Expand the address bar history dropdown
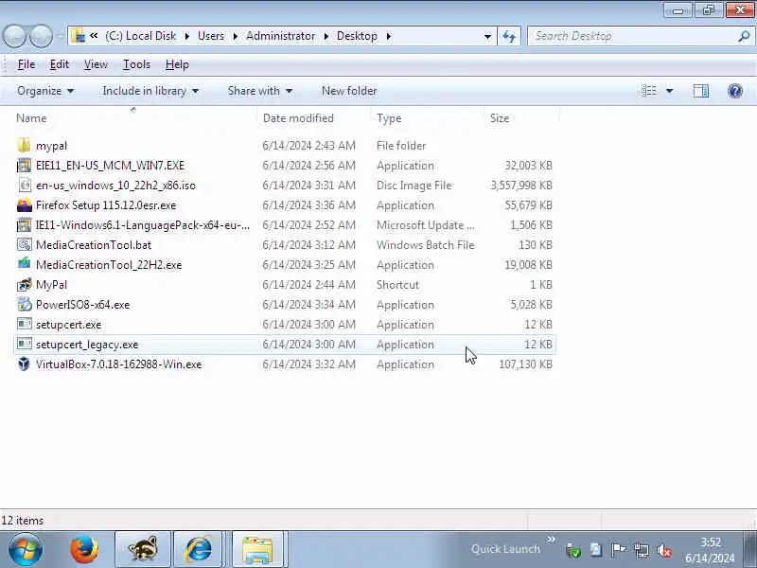This screenshot has height=568, width=757. pos(487,36)
